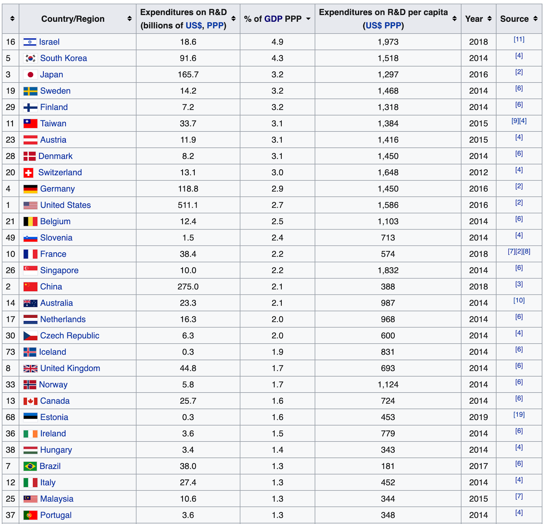Open the Ireland country link

point(53,434)
